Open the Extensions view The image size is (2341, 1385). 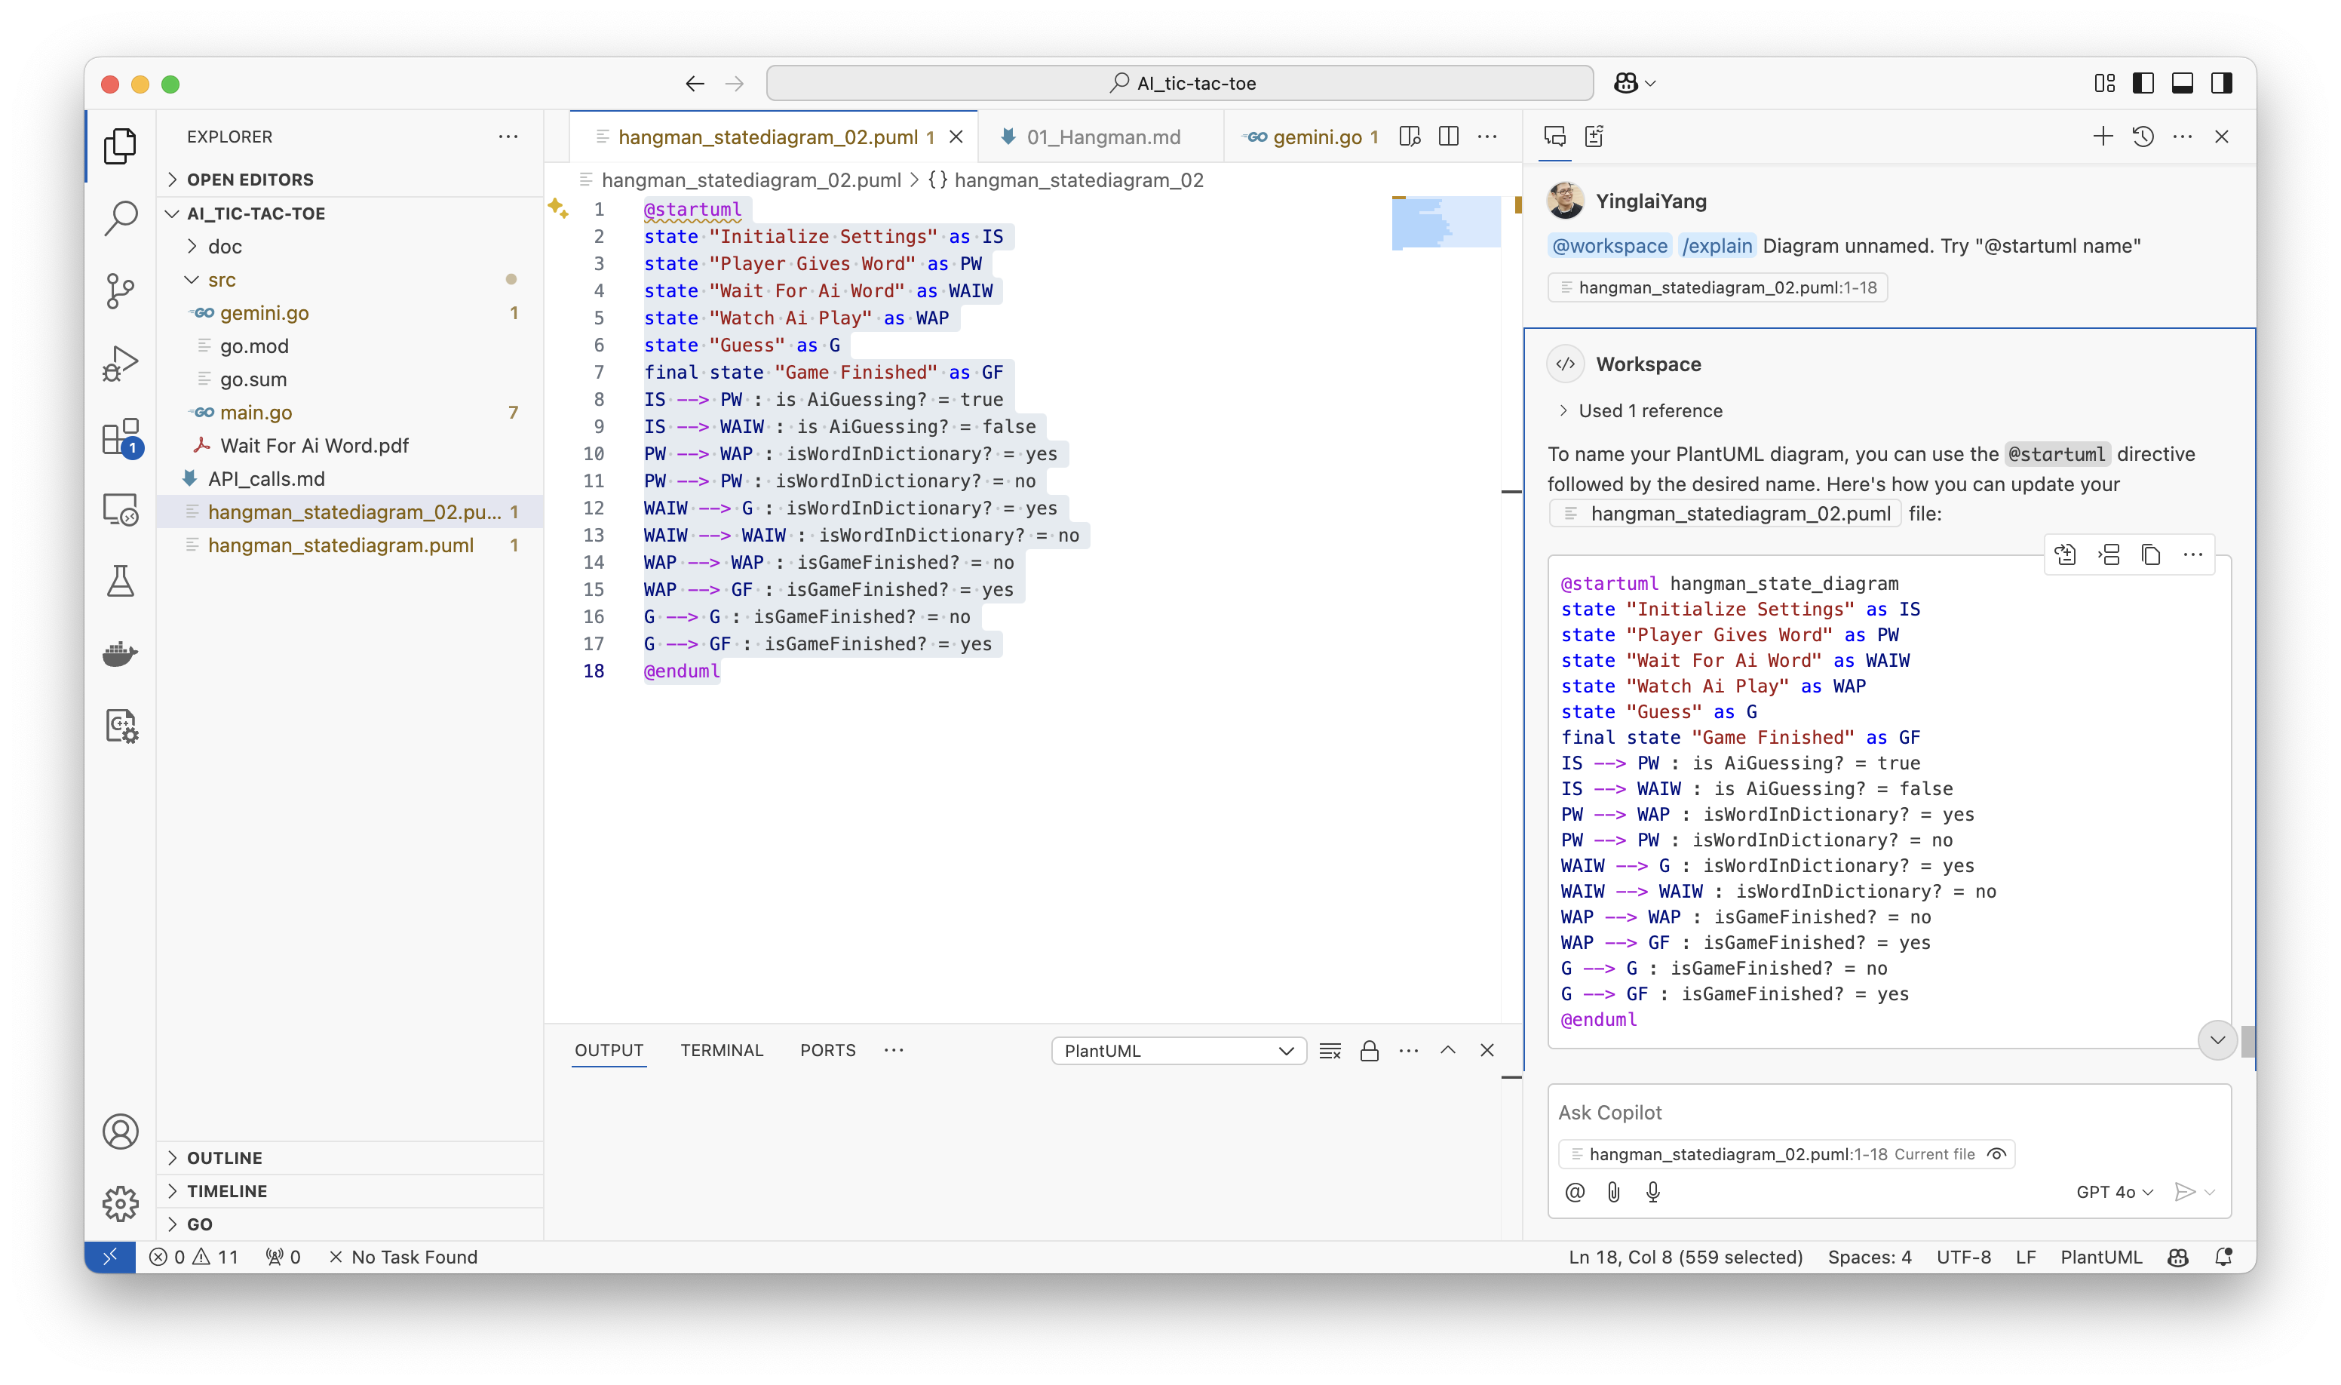[x=121, y=436]
